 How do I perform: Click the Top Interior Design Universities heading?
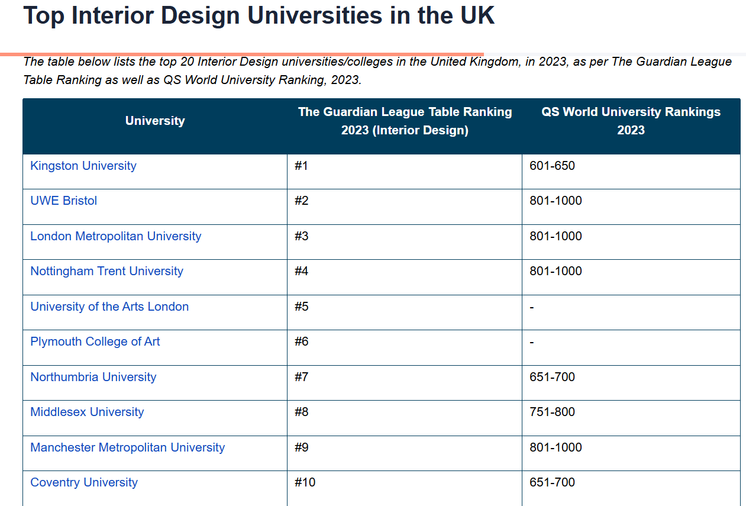(259, 16)
